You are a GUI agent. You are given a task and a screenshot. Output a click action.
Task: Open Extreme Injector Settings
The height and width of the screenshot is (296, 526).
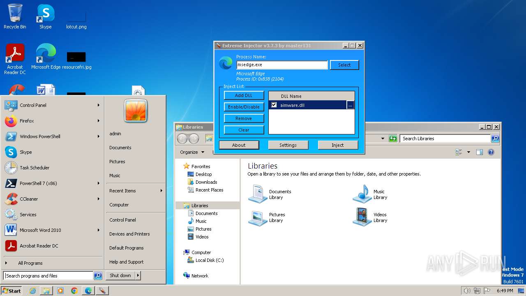pos(288,145)
